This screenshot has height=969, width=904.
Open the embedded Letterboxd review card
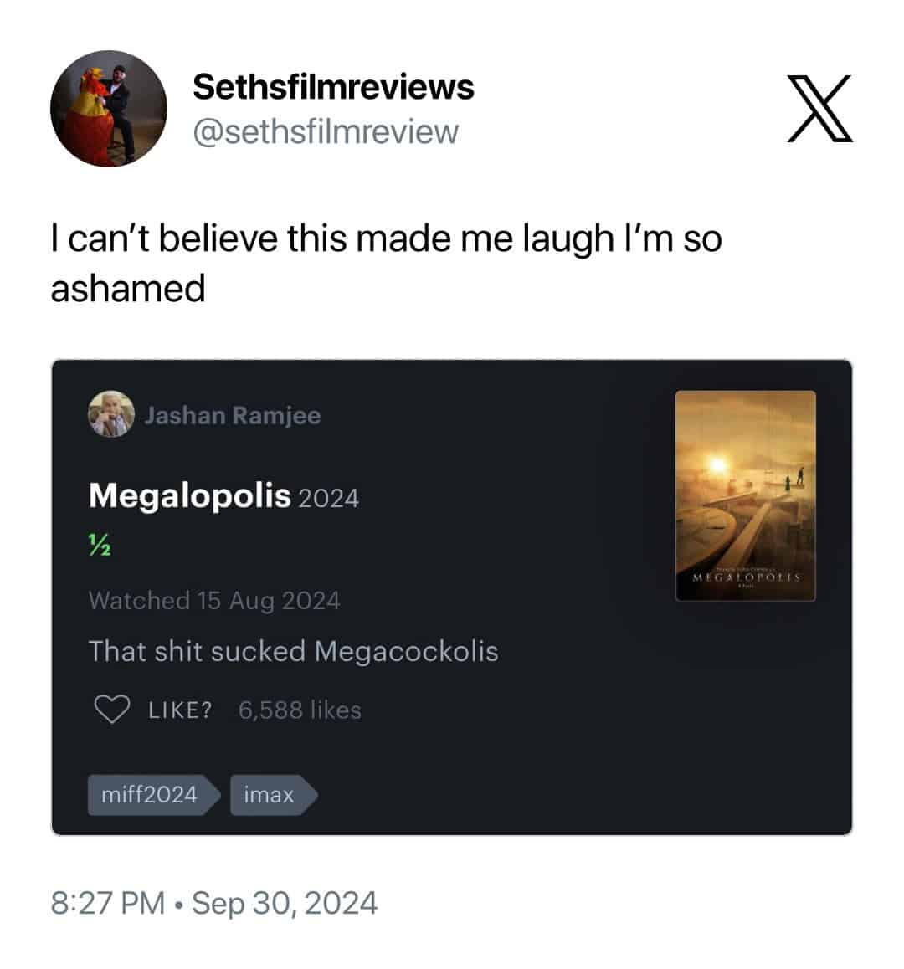(x=452, y=597)
